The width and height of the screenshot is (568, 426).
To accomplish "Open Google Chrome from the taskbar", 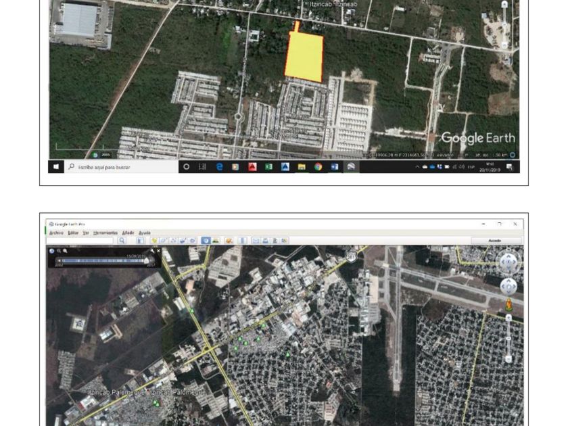I will [318, 167].
